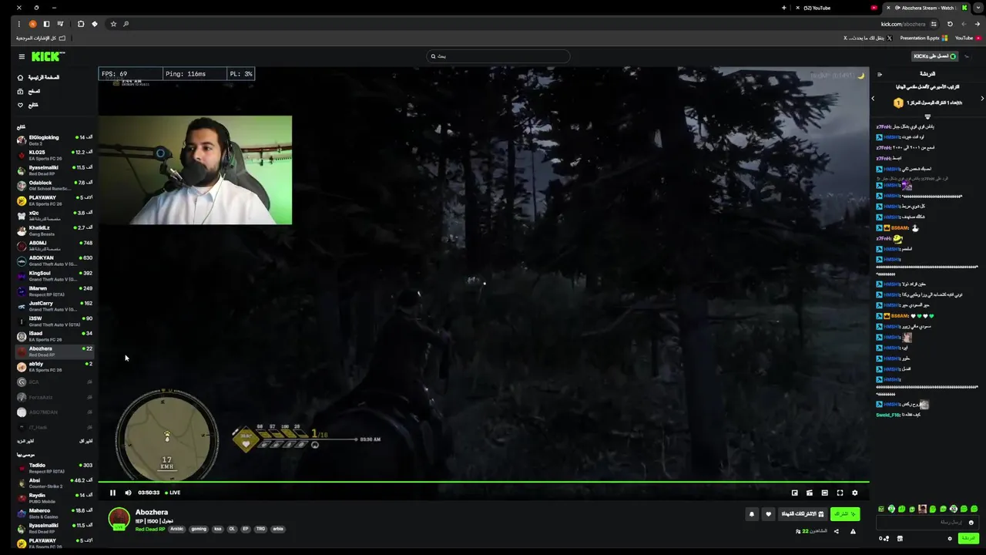Open ABOMJ channel in sidebar

pyautogui.click(x=55, y=245)
